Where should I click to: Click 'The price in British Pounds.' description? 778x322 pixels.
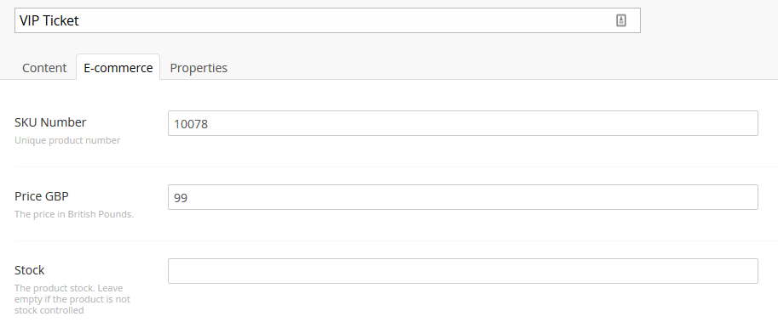[74, 214]
